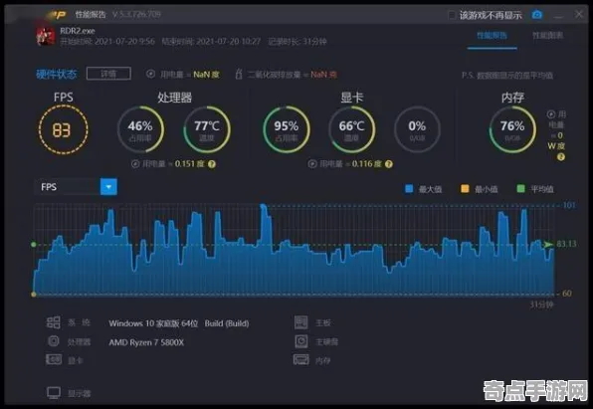Viewport: 593px width, 409px height.
Task: Click the GPU 66°C temperature gauge
Action: pyautogui.click(x=351, y=129)
